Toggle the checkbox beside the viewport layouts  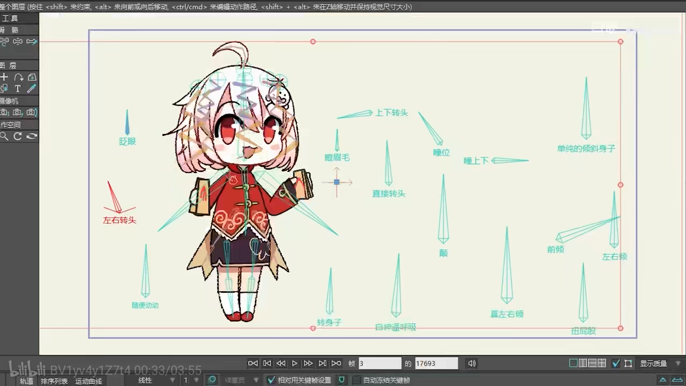[x=616, y=363]
